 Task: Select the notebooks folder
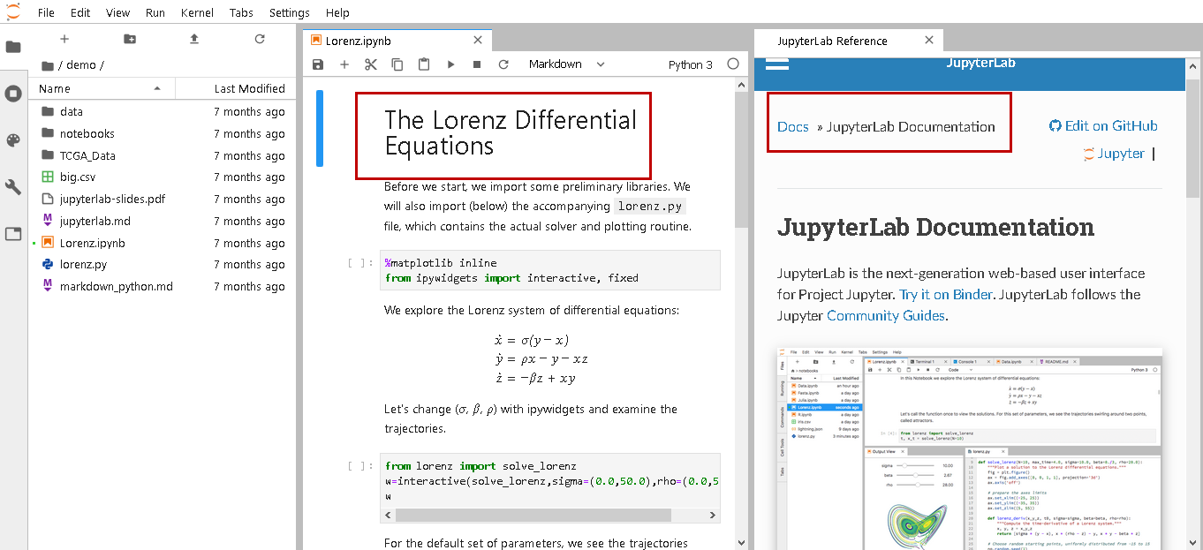point(162,133)
